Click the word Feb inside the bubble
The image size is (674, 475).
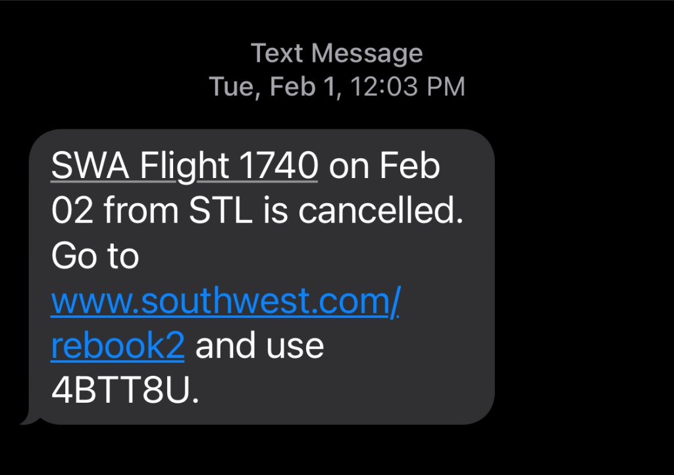pos(409,167)
